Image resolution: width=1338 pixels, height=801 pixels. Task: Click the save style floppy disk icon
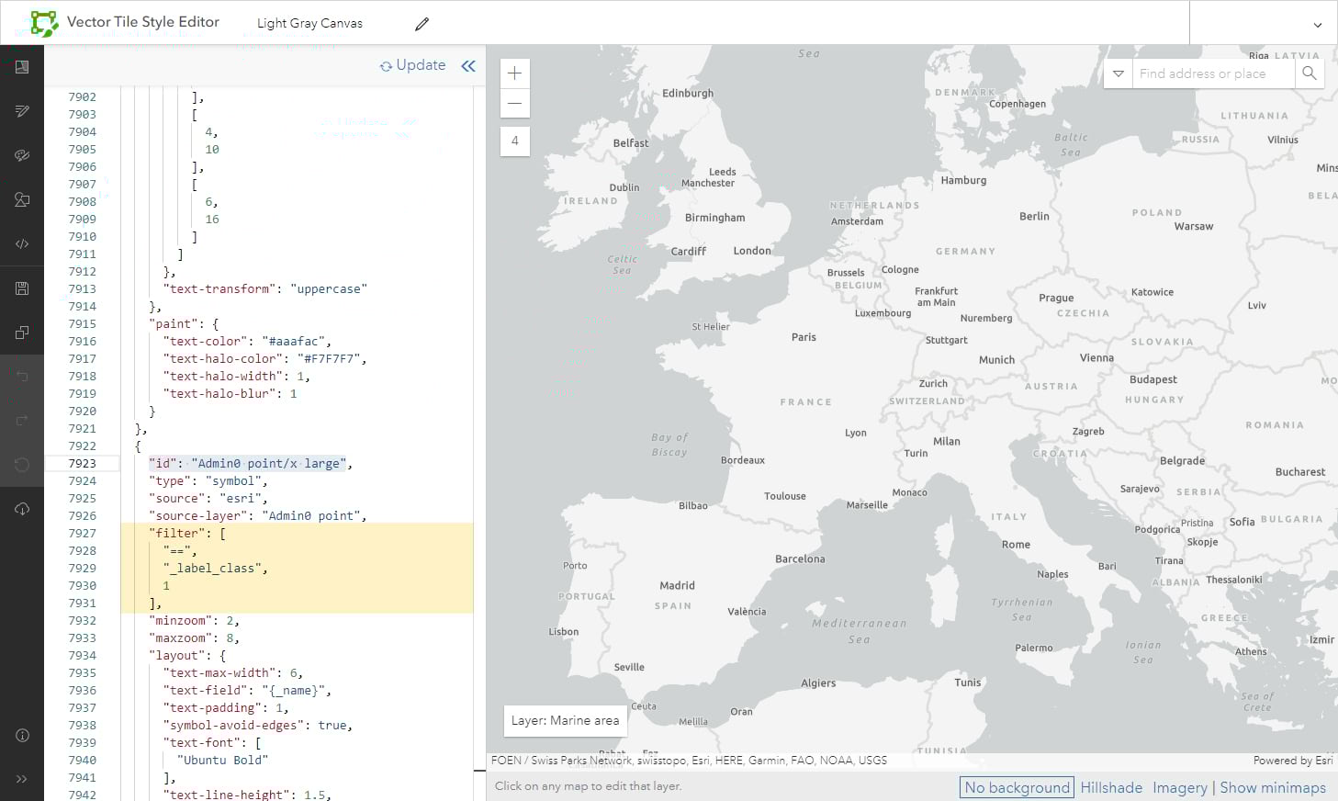22,288
